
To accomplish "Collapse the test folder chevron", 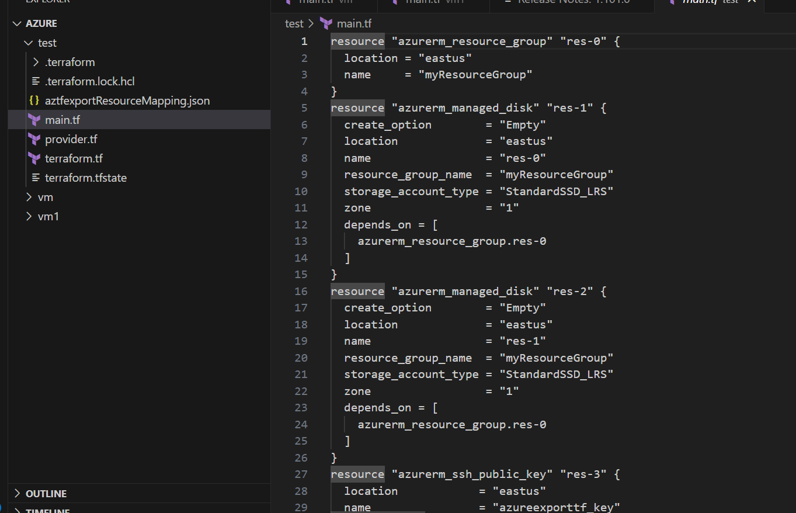I will 29,43.
